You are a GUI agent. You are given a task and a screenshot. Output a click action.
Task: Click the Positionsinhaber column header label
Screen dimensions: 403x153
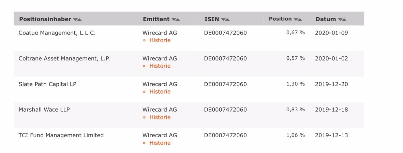[x=45, y=19]
